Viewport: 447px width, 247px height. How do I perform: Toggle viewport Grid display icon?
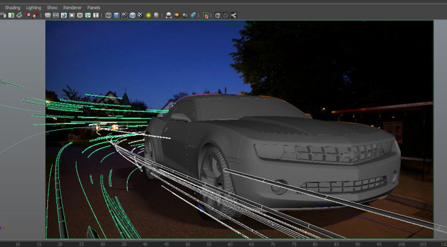[47, 15]
